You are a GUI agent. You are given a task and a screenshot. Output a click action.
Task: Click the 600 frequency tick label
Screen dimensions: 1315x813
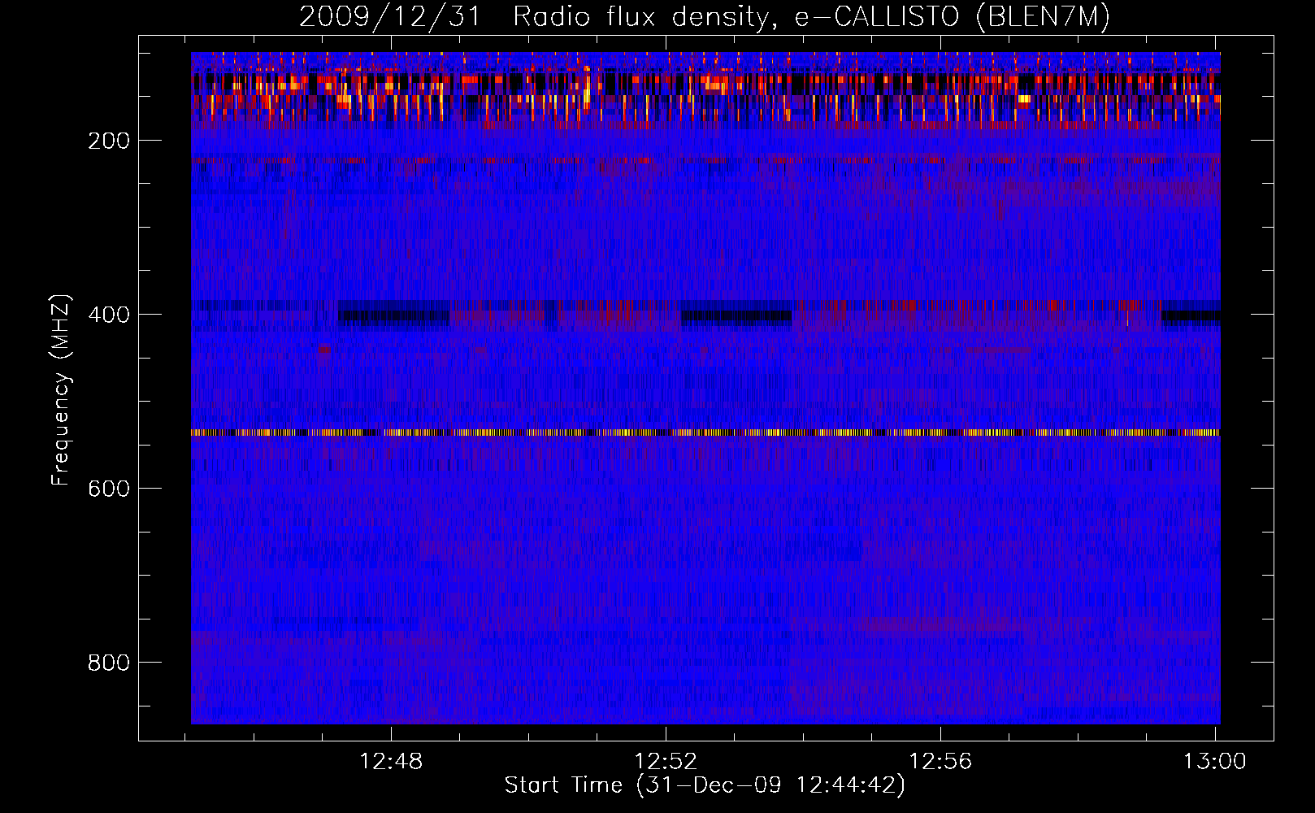[x=109, y=489]
